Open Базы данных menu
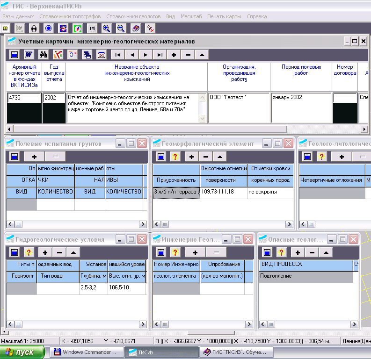Image resolution: width=371 pixels, height=359 pixels. 18,16
